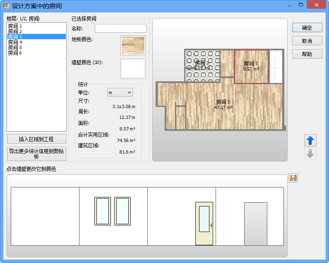
Task: Click the wood floor color swatch
Action: point(133,46)
